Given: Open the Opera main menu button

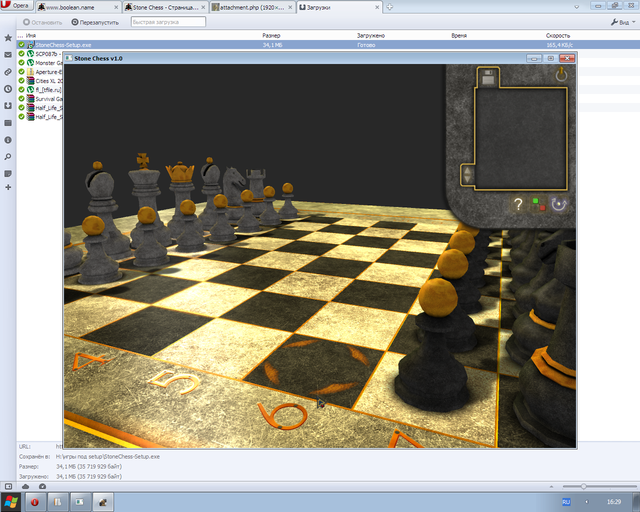Looking at the screenshot, I should point(16,5).
